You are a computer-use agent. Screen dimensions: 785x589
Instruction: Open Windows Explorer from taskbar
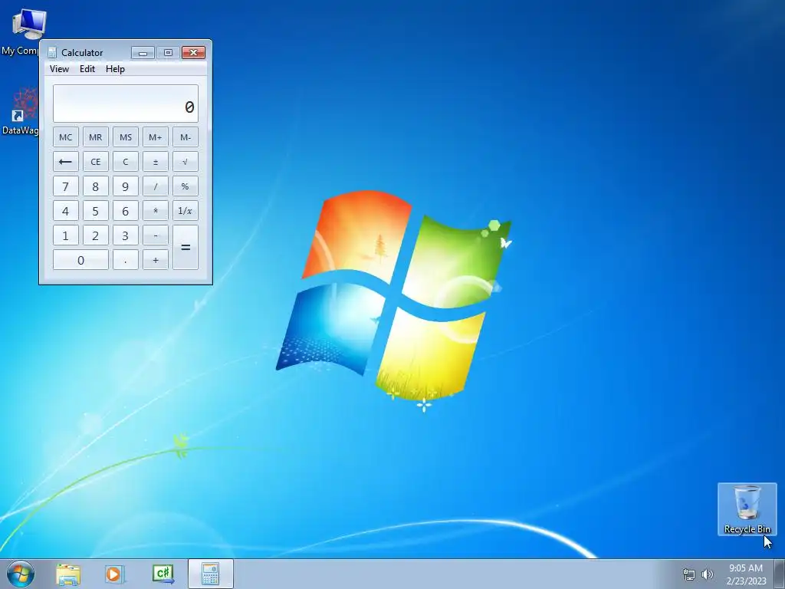pos(68,574)
